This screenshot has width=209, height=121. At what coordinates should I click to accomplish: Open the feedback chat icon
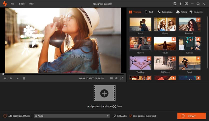186,4
